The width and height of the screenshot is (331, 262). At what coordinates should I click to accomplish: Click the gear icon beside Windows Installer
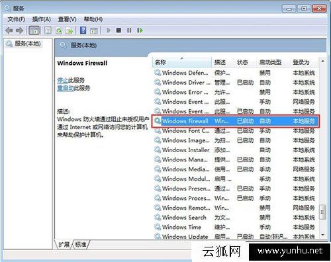click(x=158, y=150)
